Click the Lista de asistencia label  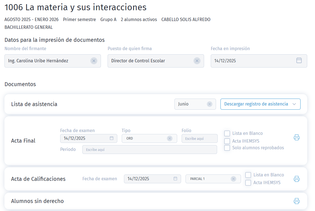point(34,104)
